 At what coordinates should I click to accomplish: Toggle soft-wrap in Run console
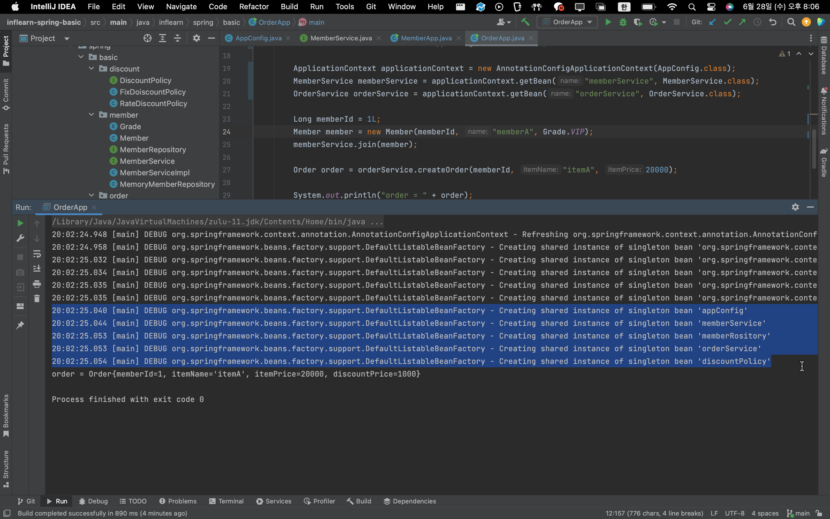[37, 254]
